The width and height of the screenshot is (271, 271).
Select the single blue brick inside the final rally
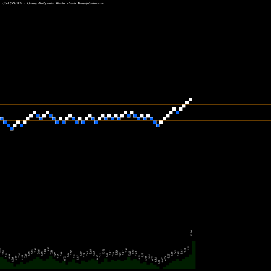click(177, 112)
